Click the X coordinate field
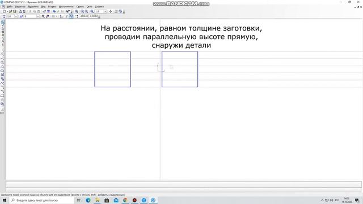The image size is (363, 204). (x=84, y=16)
